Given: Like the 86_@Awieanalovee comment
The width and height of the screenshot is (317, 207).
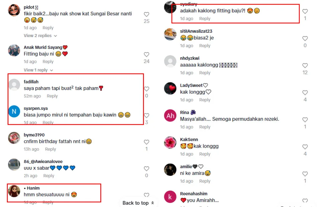Looking at the screenshot, I should coord(146,169).
